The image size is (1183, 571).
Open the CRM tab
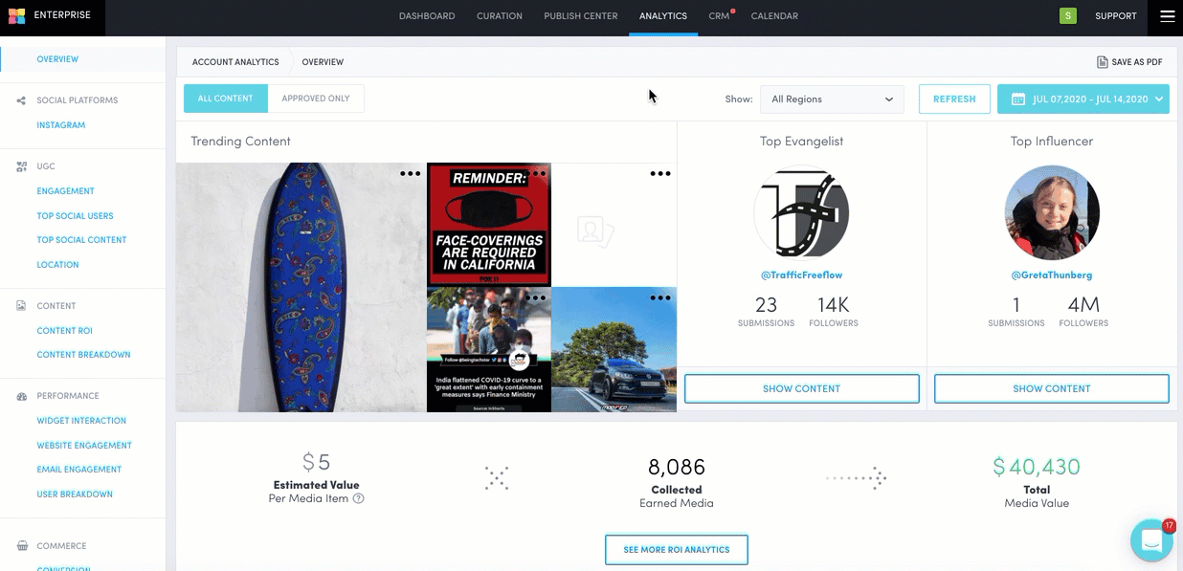(x=719, y=16)
